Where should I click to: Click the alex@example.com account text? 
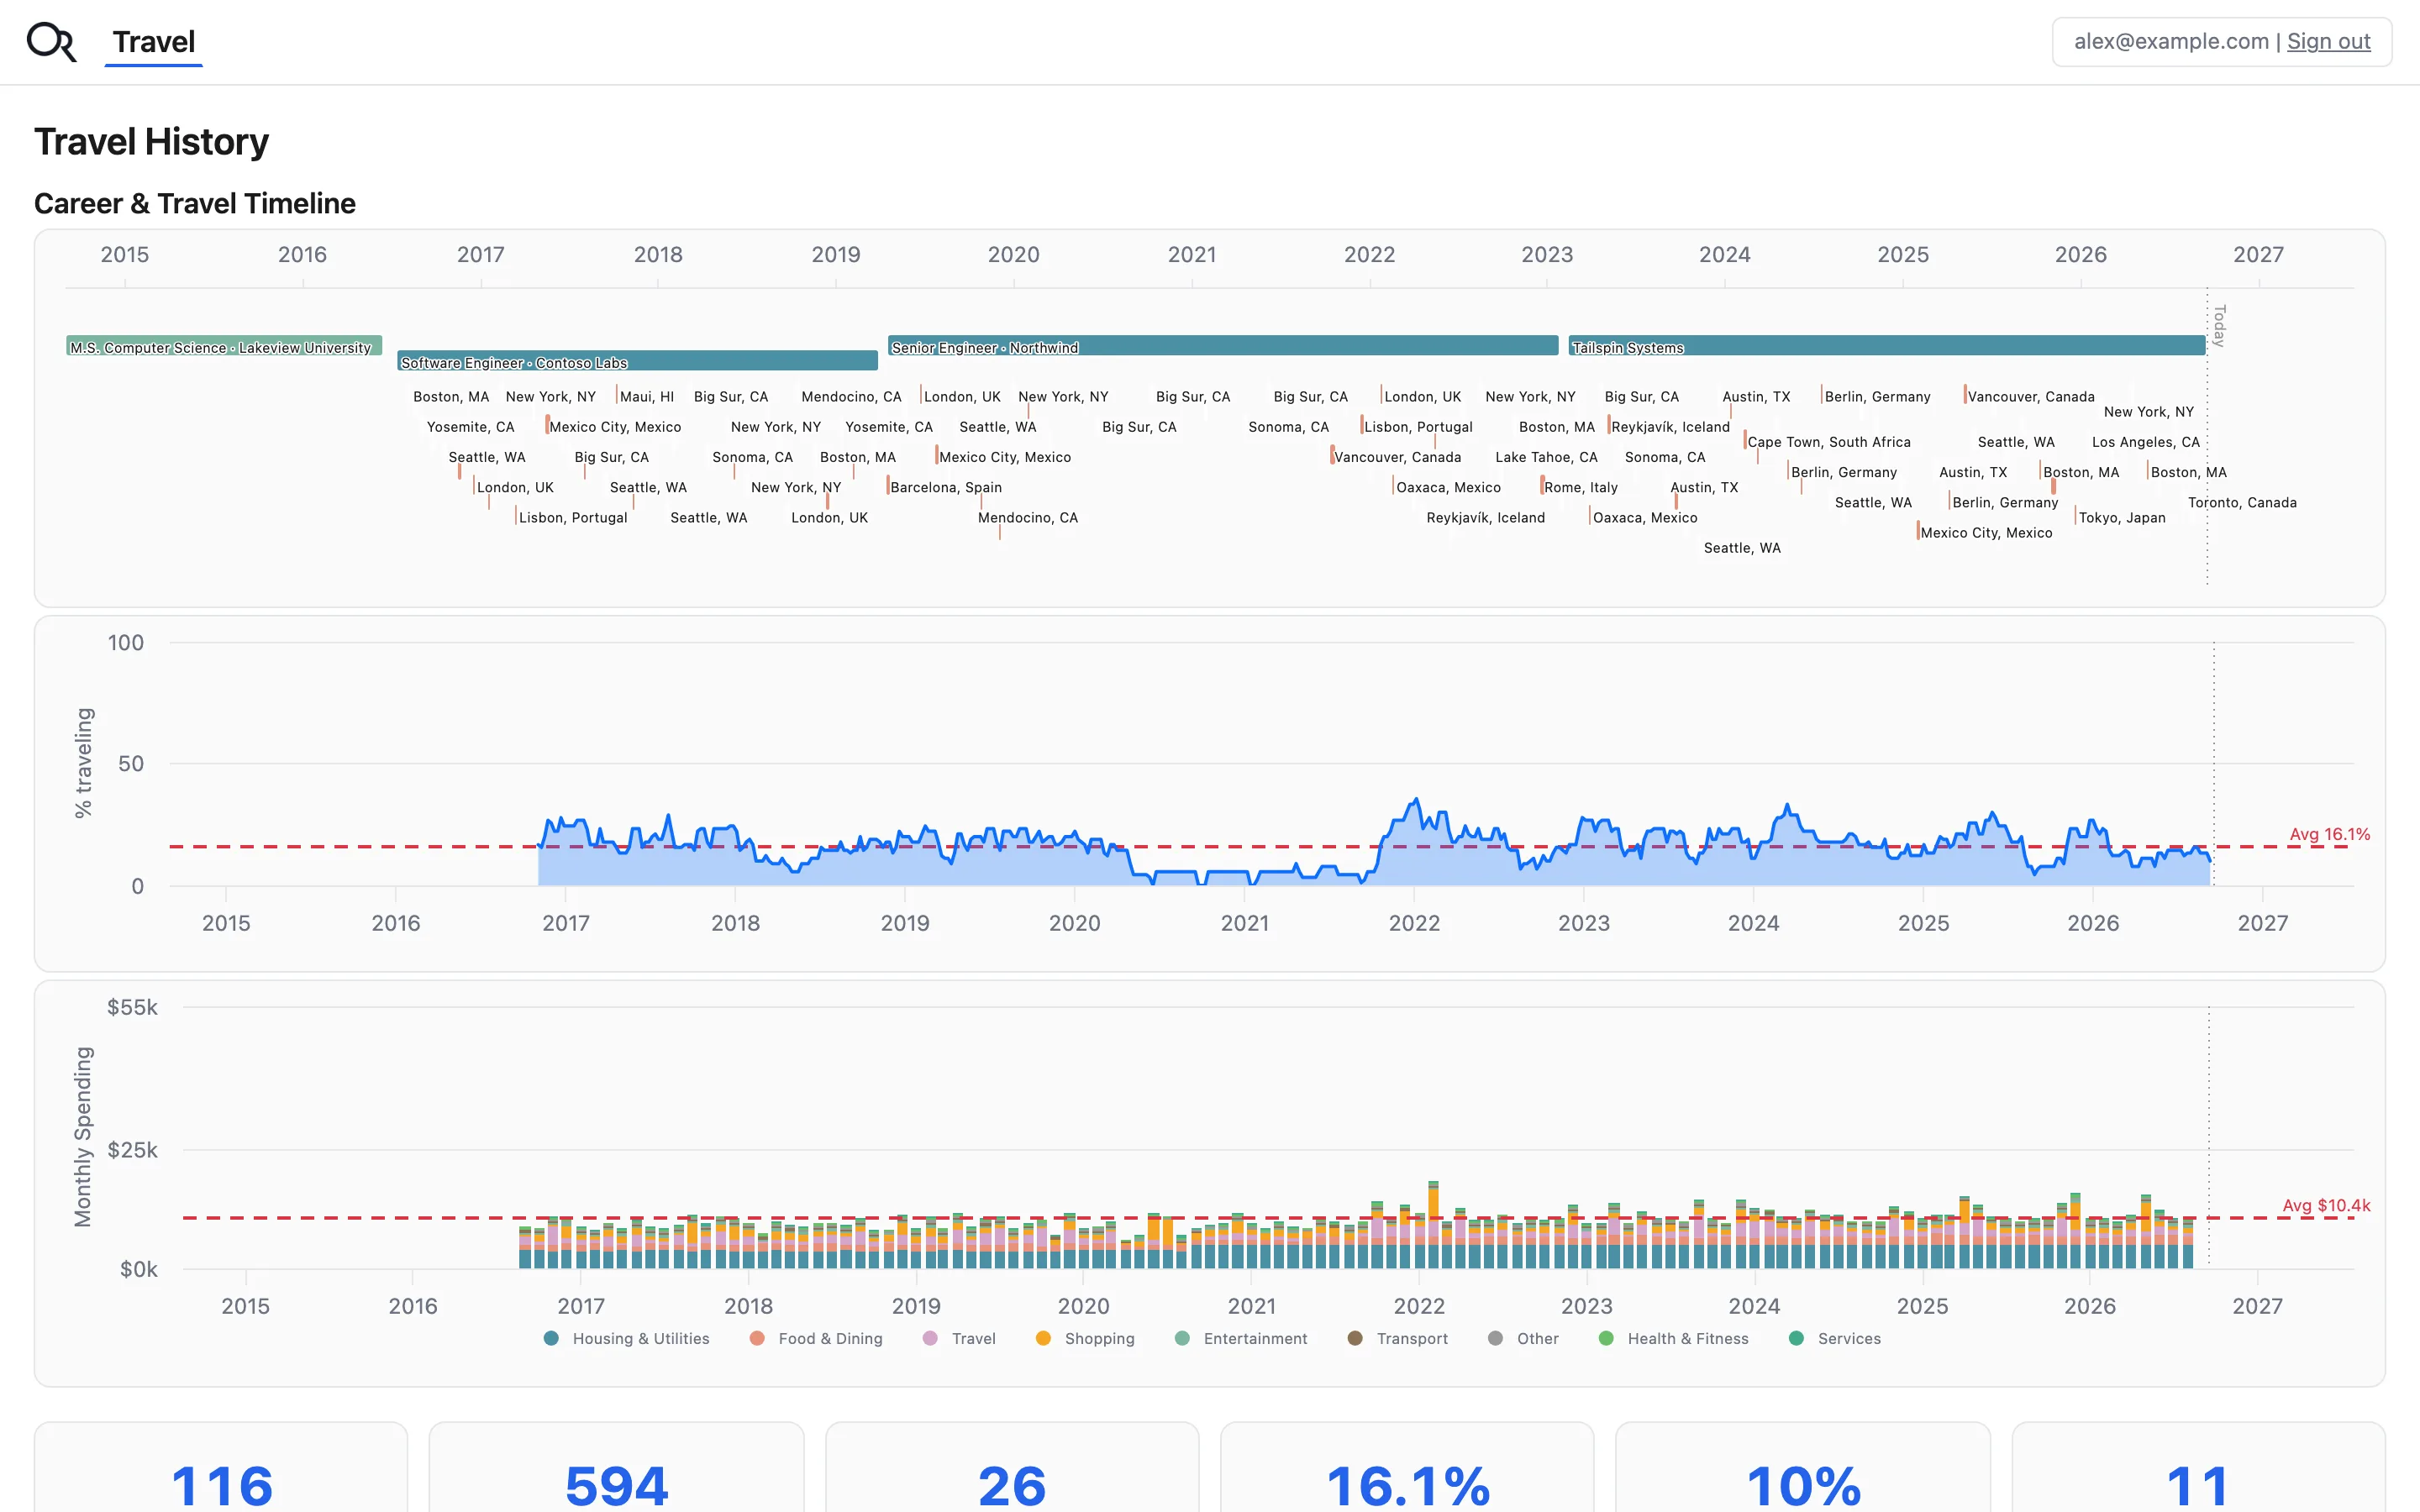(2171, 42)
